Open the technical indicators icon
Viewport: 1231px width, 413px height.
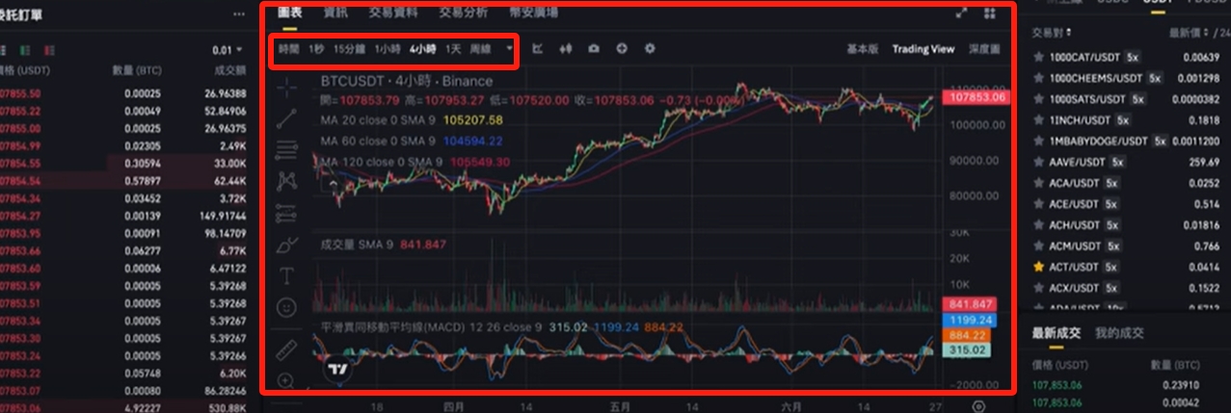[x=538, y=48]
